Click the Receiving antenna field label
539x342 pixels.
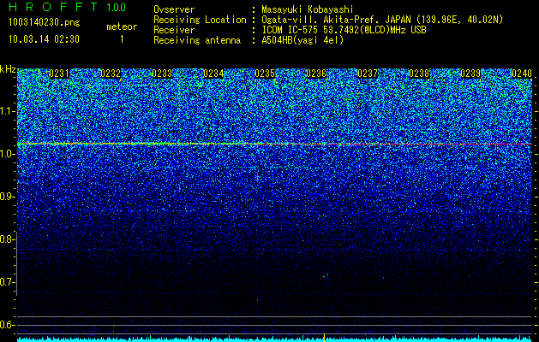pos(197,40)
